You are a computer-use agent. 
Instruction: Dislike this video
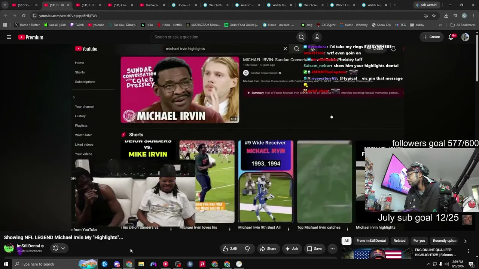(247, 248)
